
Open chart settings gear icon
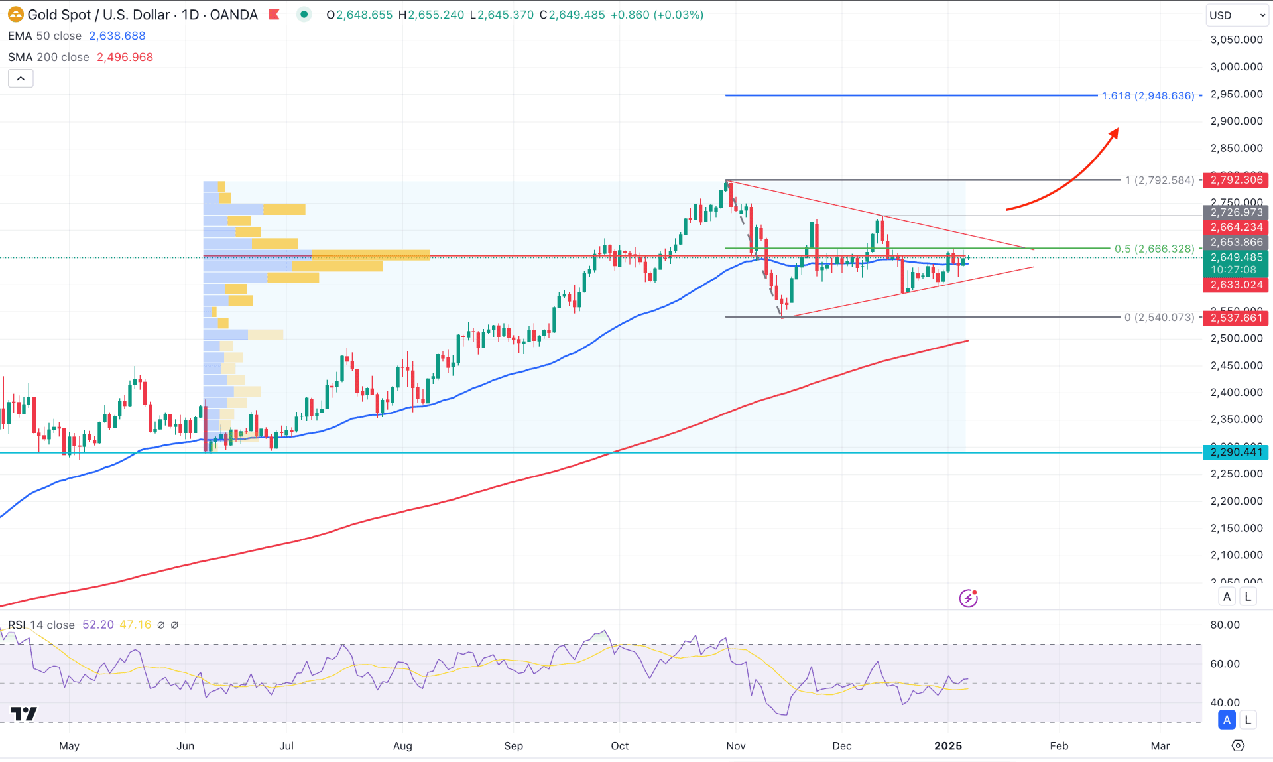pyautogui.click(x=1238, y=746)
